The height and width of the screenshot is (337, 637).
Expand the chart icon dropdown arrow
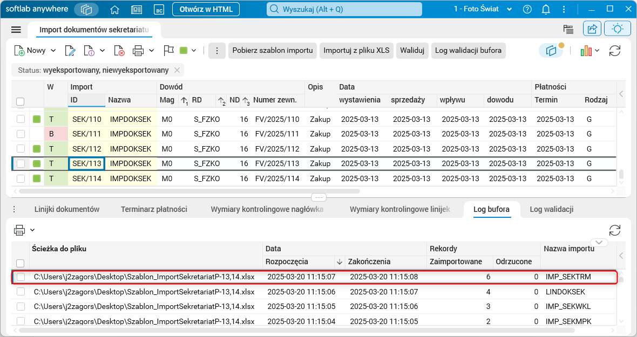point(597,51)
